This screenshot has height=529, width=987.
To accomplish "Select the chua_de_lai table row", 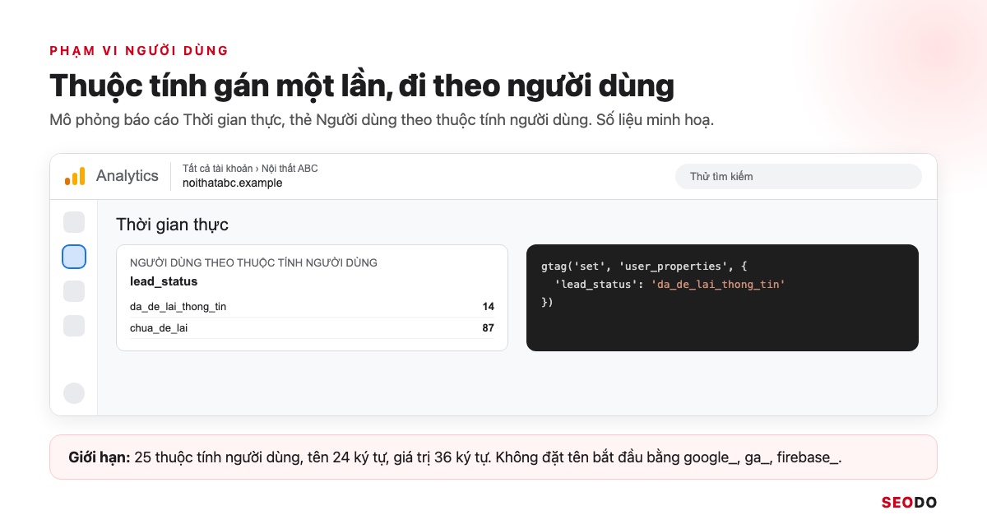I will pyautogui.click(x=312, y=328).
